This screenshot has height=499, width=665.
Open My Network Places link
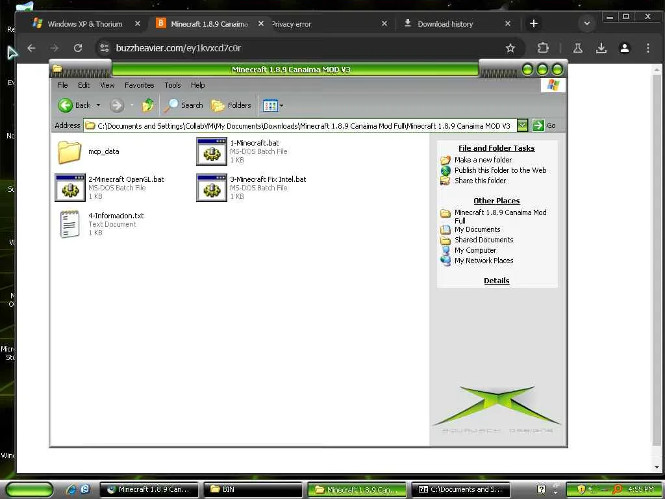[484, 261]
